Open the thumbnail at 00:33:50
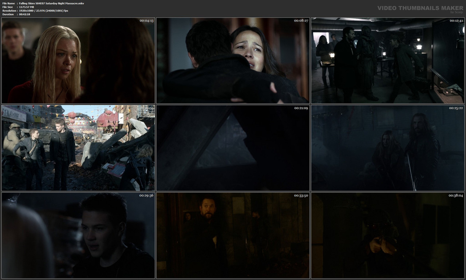The image size is (466, 280). 233,236
